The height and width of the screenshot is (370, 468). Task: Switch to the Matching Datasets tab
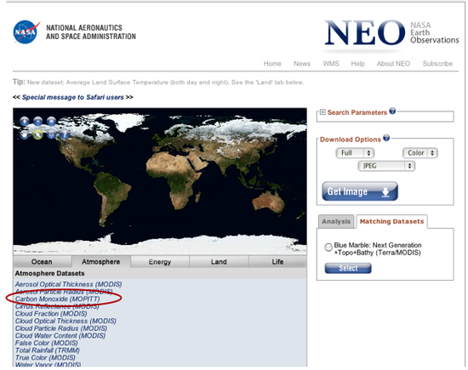pos(391,221)
